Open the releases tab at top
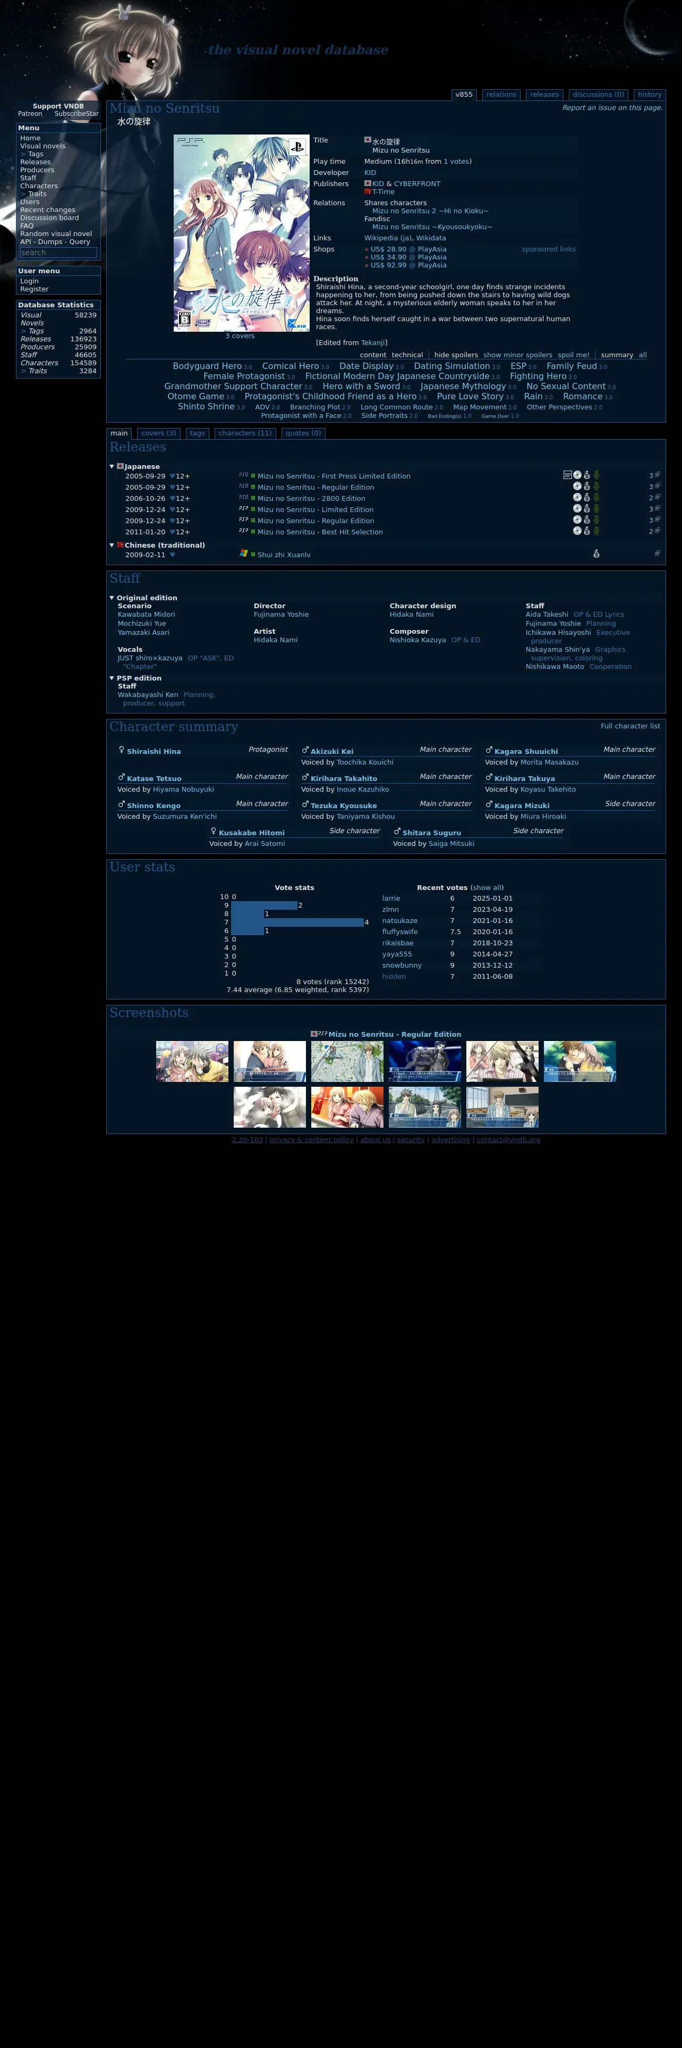This screenshot has height=2048, width=682. tap(544, 95)
